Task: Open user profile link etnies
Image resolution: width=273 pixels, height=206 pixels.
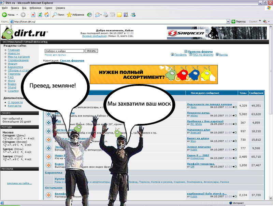Action: point(194,115)
